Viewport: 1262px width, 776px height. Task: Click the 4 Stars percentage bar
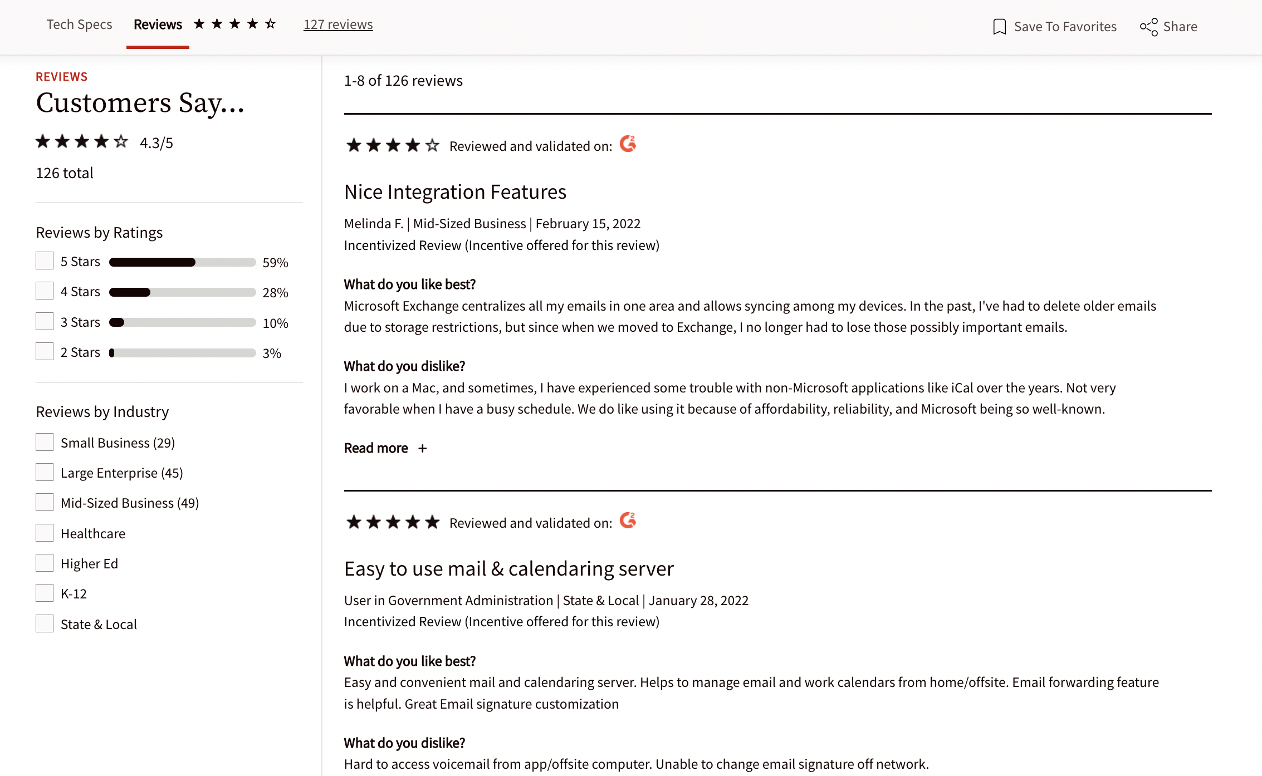[182, 292]
